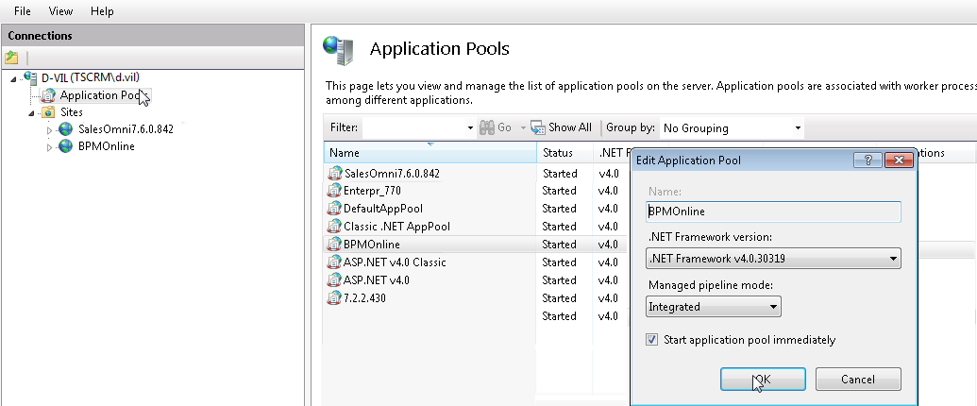Click Started status of SalesOmni7.6.0.842 row
977x406 pixels.
[x=560, y=173]
